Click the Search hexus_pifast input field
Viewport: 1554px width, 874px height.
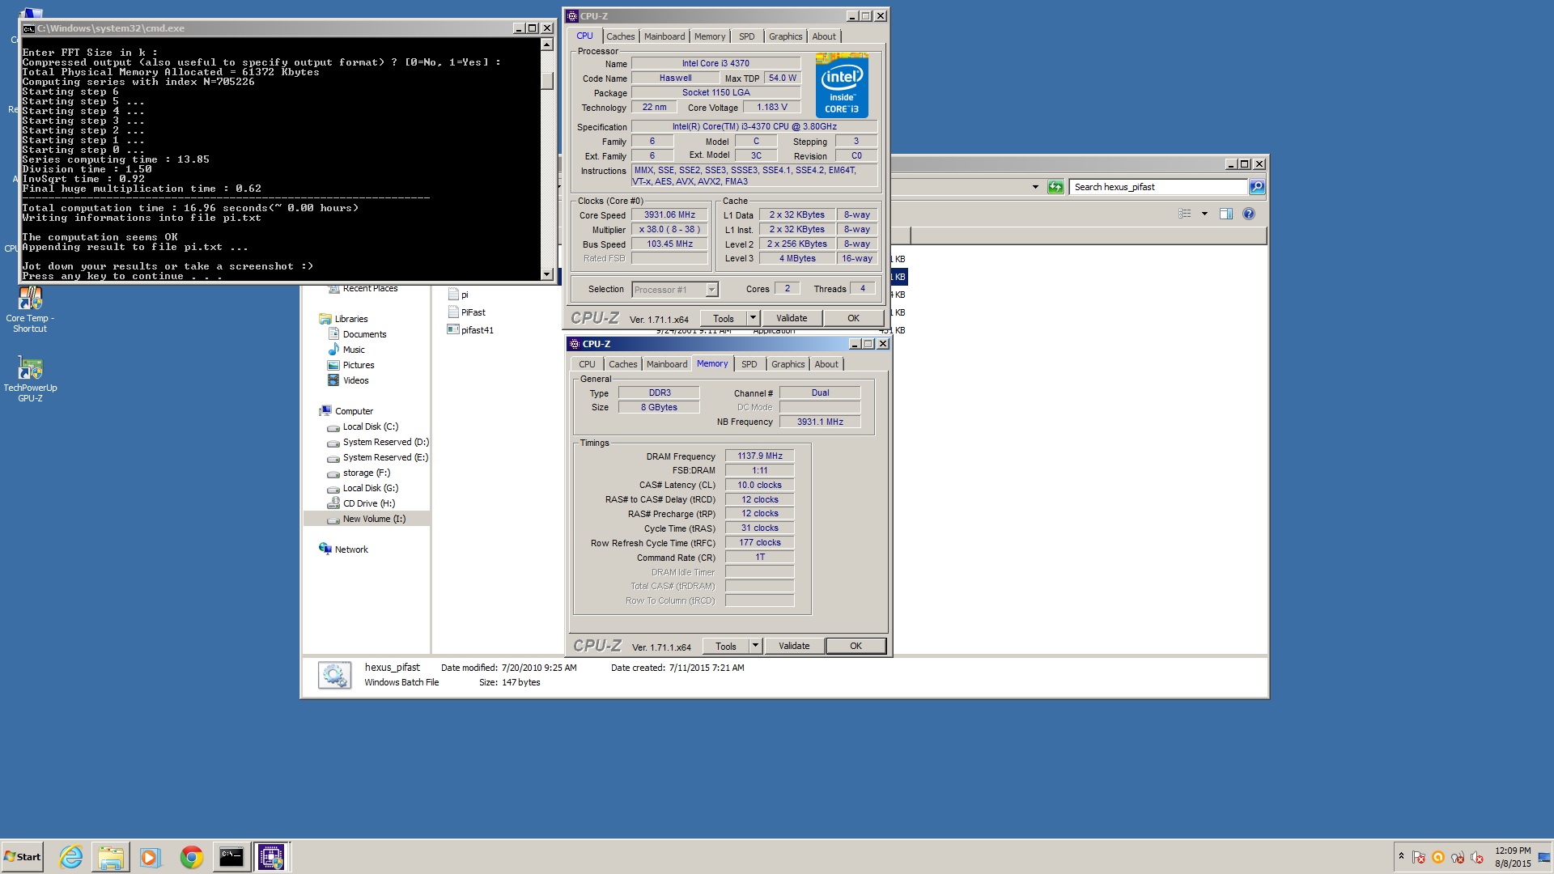pos(1158,187)
